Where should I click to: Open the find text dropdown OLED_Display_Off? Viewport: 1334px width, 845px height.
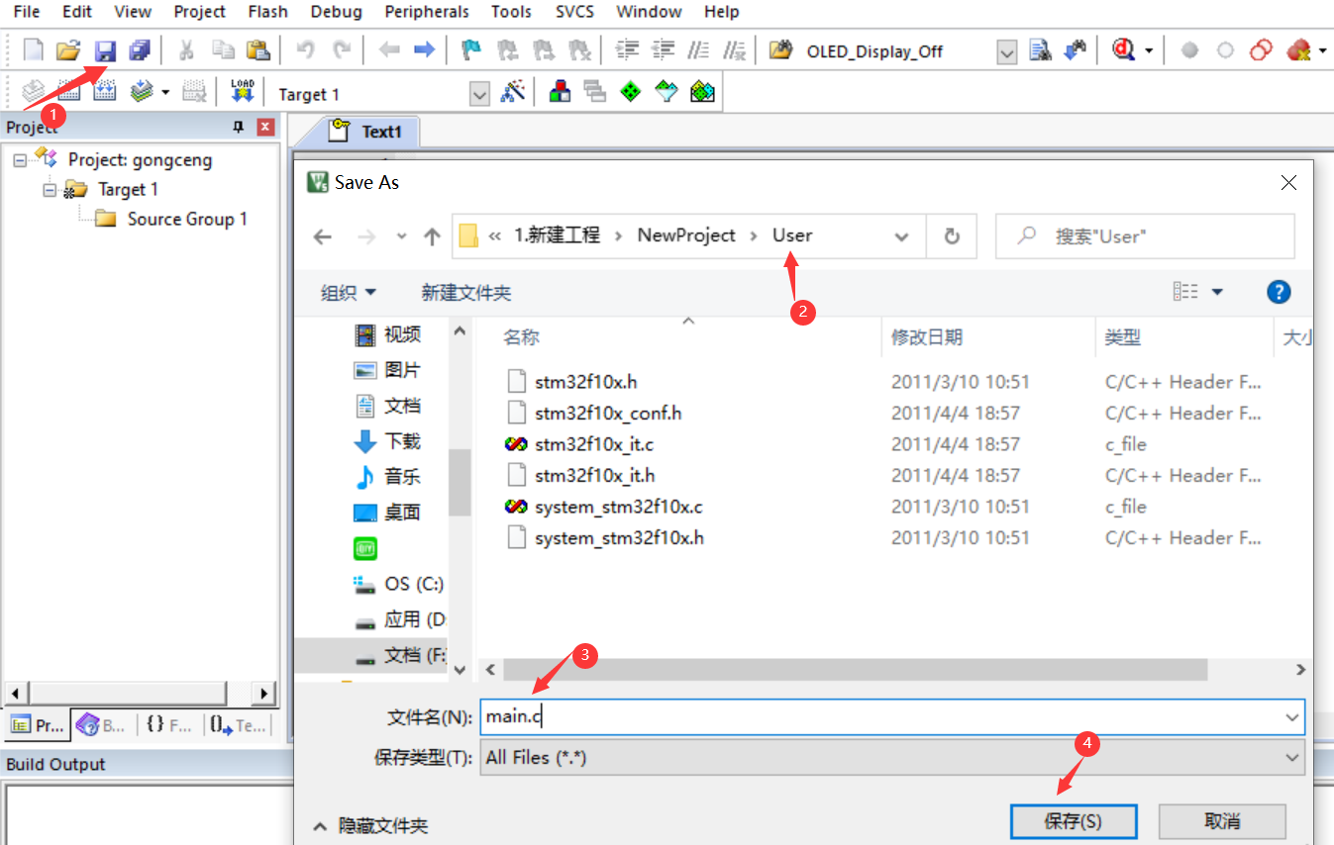[x=1006, y=51]
